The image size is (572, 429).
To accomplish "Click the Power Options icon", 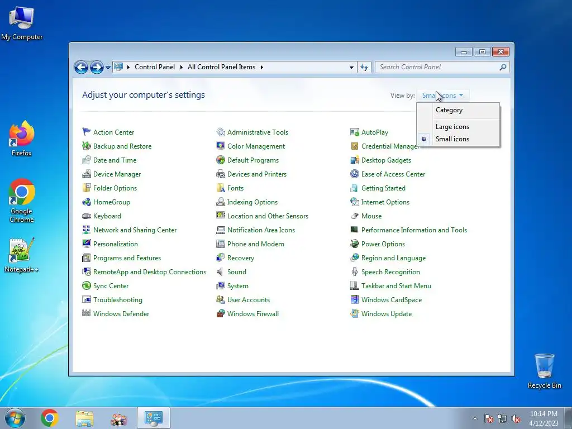I will 355,244.
